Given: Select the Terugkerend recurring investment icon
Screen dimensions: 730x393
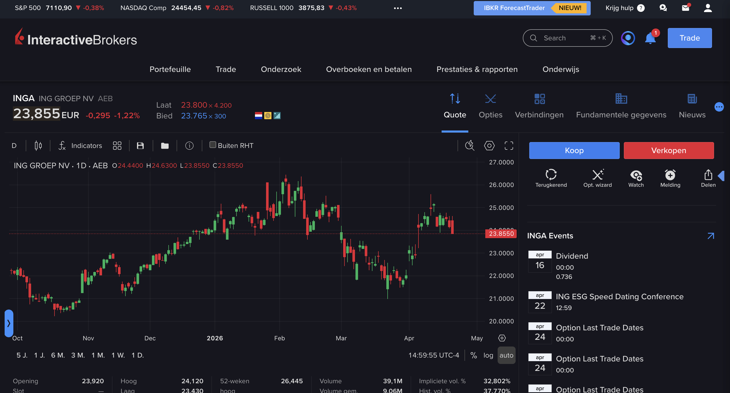Looking at the screenshot, I should [x=551, y=178].
